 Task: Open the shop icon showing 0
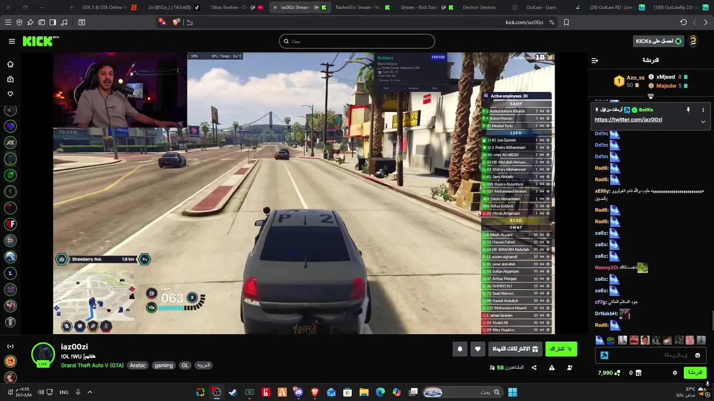635,373
